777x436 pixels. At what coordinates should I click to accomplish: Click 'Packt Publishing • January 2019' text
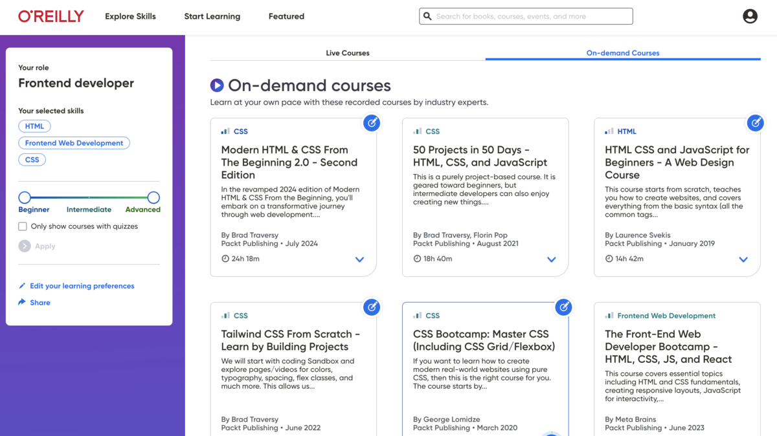point(660,244)
